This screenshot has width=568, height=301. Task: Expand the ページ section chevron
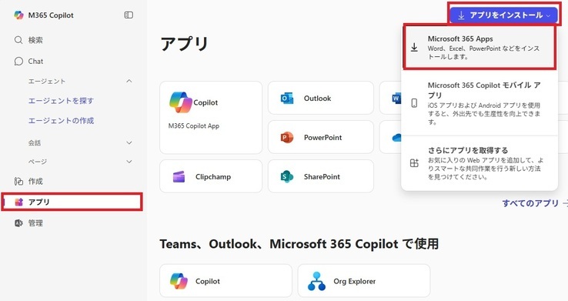point(129,162)
